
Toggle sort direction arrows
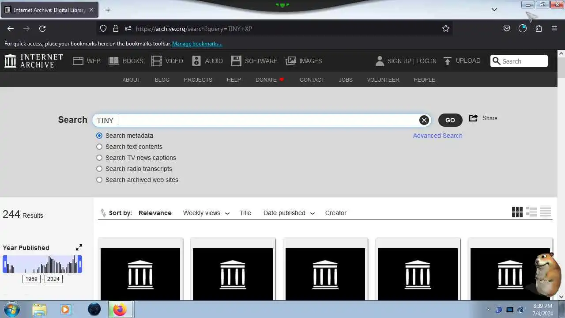tap(103, 213)
